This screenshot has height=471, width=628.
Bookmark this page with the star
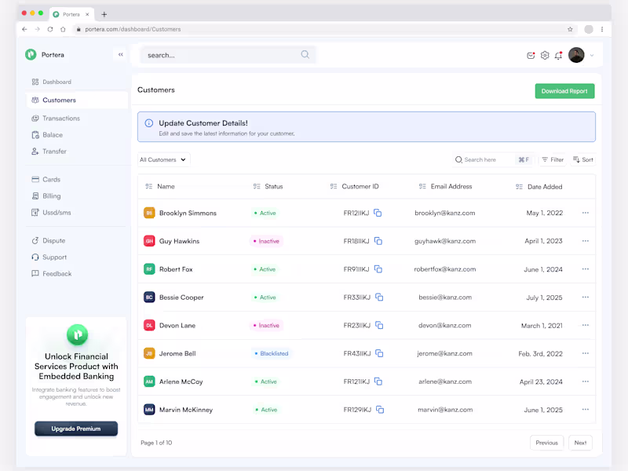coord(570,29)
